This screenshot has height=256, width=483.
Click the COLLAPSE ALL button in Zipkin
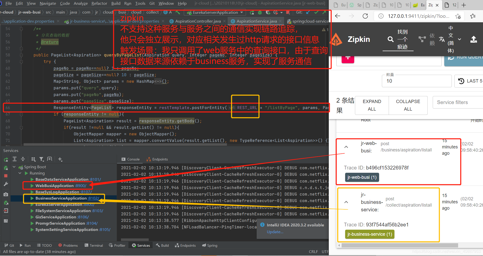[408, 105]
